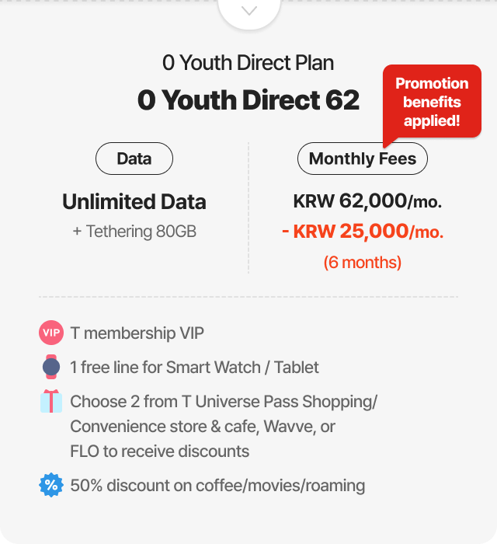This screenshot has width=497, height=544.
Task: Click the gift box icon
Action: (50, 402)
